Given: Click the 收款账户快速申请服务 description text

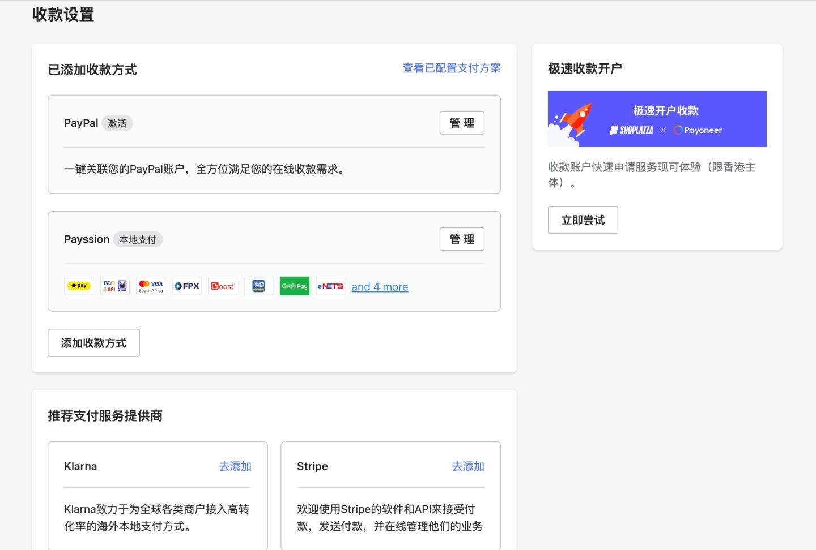Looking at the screenshot, I should (652, 175).
